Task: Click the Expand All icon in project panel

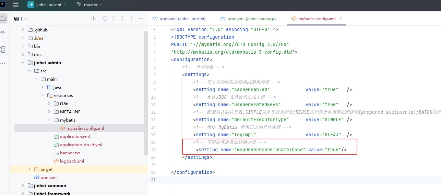Action: (114, 19)
